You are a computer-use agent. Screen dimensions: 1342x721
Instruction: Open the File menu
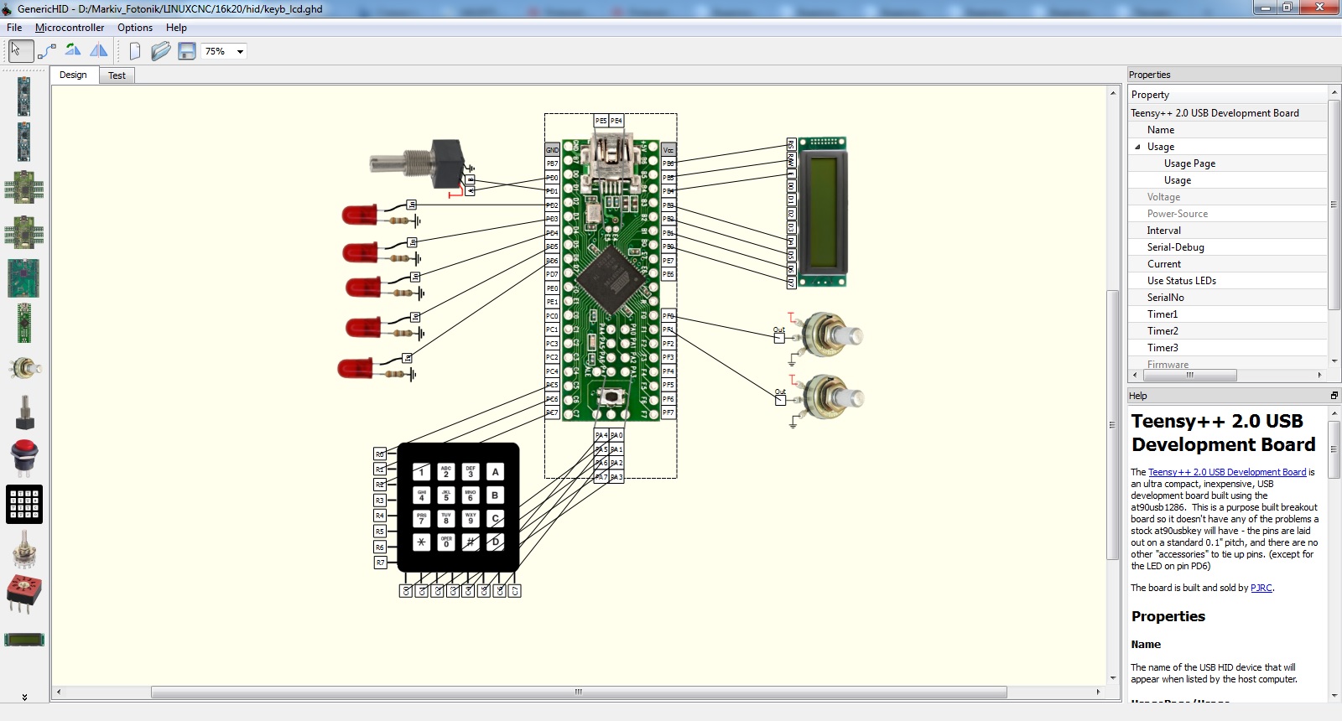[14, 28]
